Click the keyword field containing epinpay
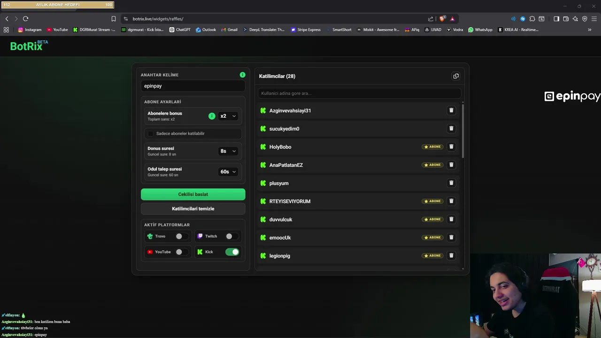Image resolution: width=601 pixels, height=338 pixels. (x=193, y=86)
